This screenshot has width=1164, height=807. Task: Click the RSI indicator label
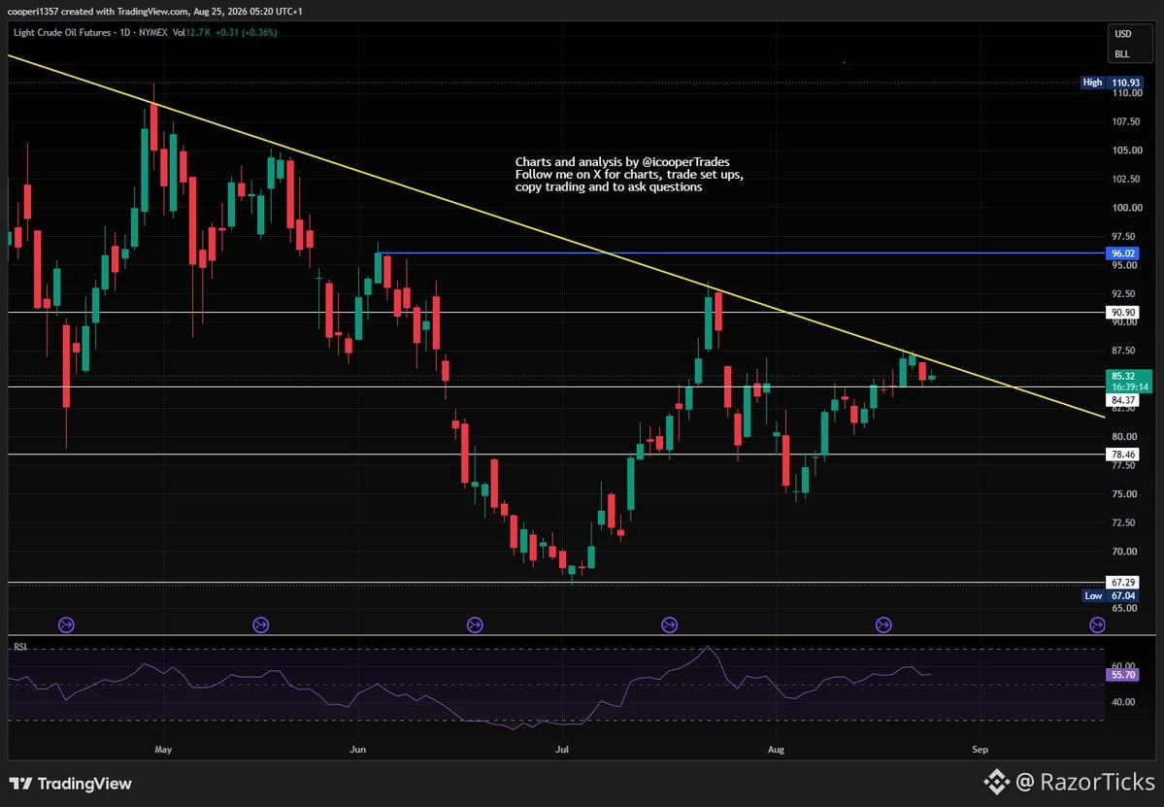point(20,648)
